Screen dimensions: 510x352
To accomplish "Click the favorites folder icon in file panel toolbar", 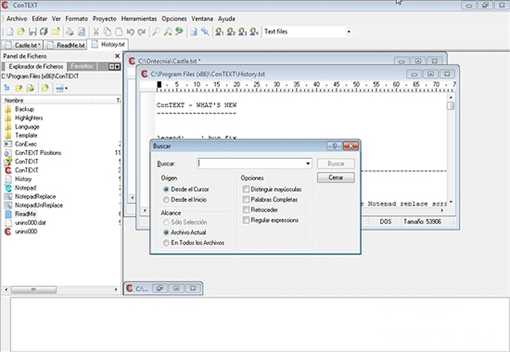I will click(45, 88).
